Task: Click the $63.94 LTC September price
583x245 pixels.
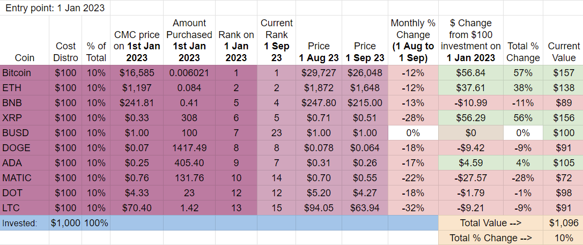Action: [x=365, y=207]
